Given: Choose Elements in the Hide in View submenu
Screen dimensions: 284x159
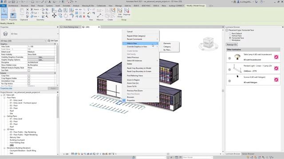Looking at the screenshot, I should tap(167, 43).
